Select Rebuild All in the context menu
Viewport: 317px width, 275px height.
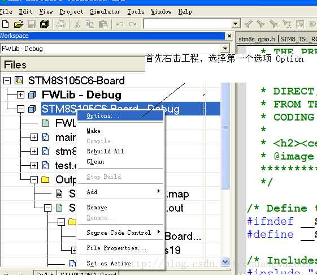(x=120, y=151)
